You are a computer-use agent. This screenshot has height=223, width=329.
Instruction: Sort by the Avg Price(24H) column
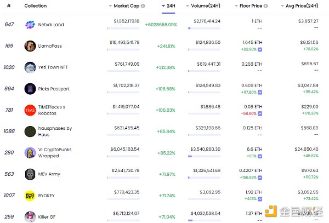tap(298, 6)
